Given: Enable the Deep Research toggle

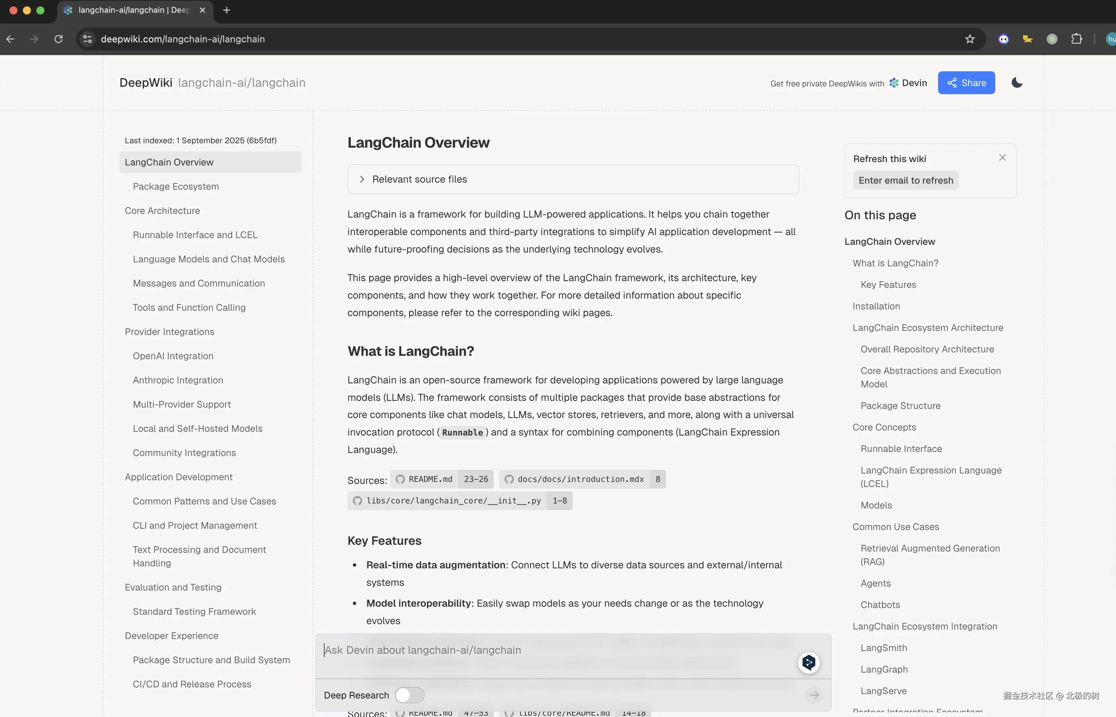Looking at the screenshot, I should coord(409,695).
